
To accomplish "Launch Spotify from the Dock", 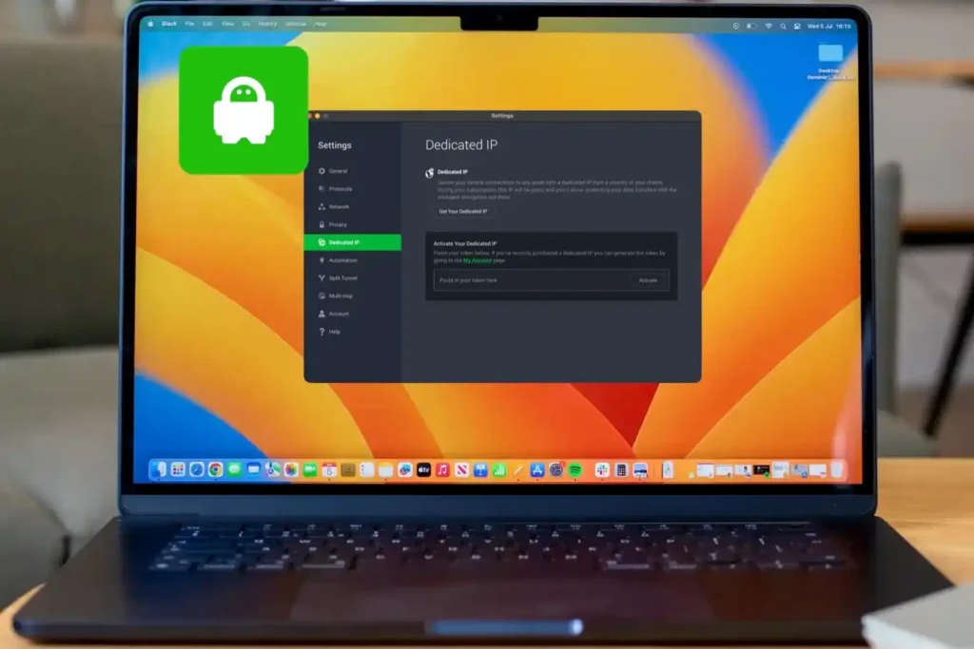I will click(575, 470).
